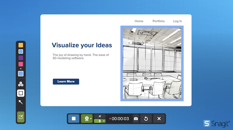233x130 pixels.
Task: Open the Log In link
Action: (x=177, y=21)
